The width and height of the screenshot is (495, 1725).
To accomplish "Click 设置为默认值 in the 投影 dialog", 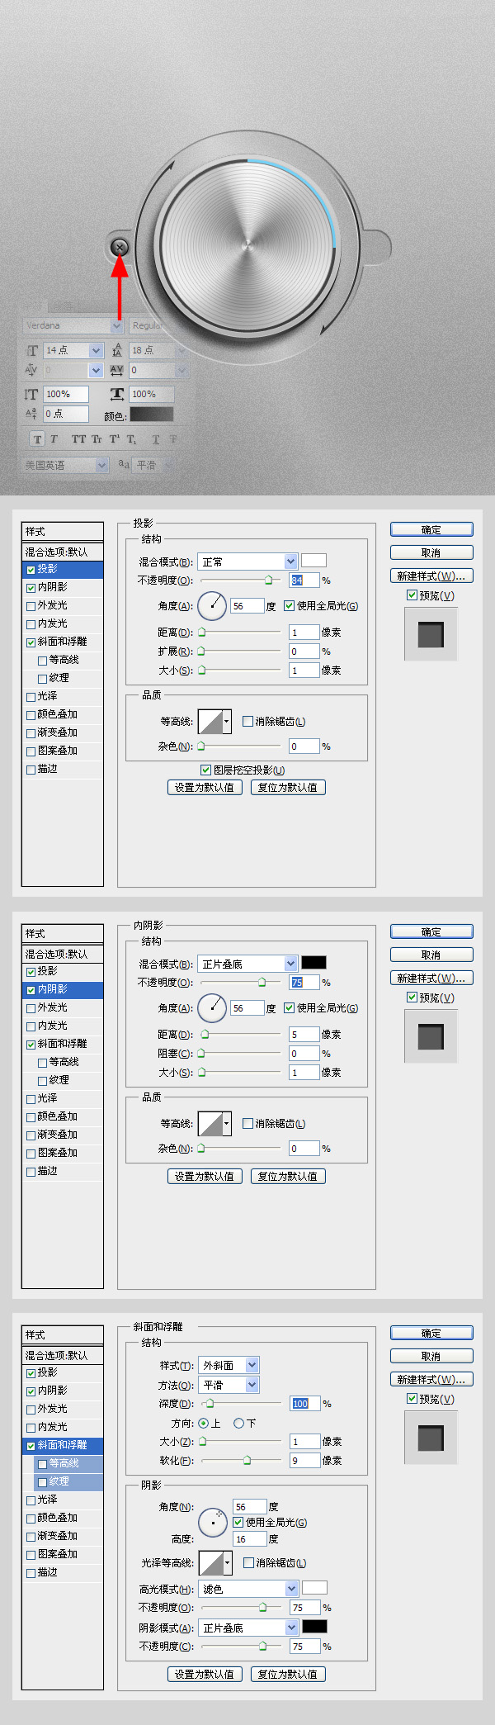I will pyautogui.click(x=205, y=787).
